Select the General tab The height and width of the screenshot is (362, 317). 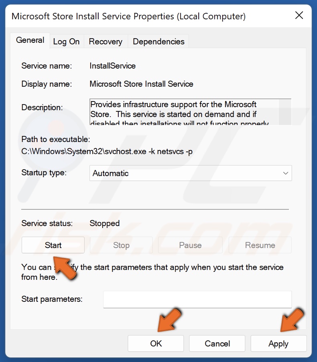pos(30,40)
